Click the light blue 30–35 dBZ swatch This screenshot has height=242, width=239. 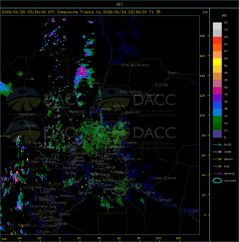tap(217, 112)
